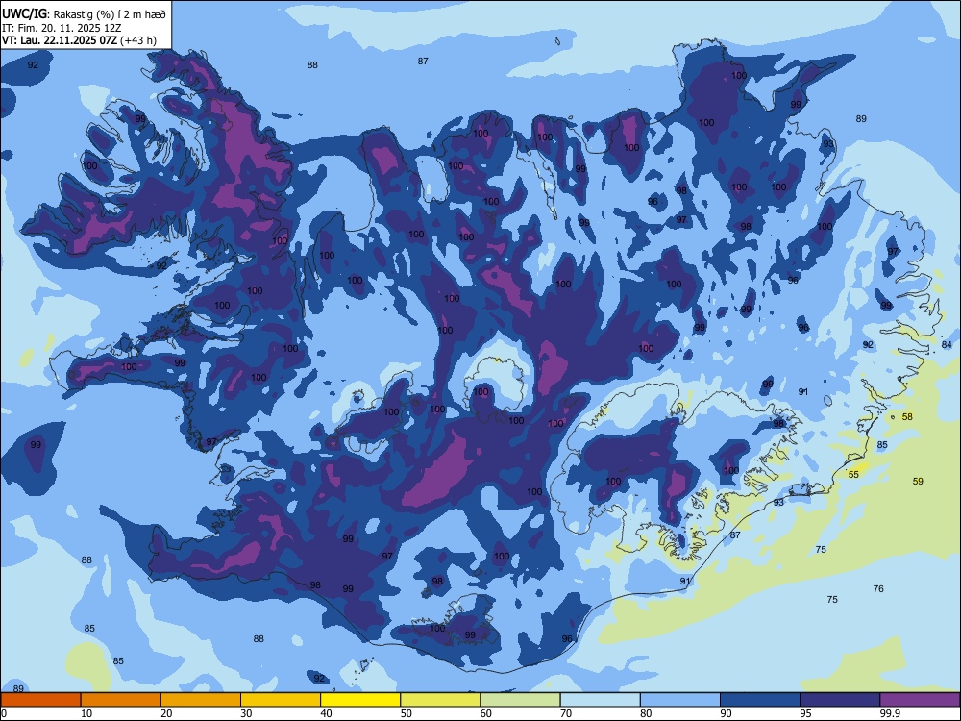Click the bright yellow 40–50 legend swatch
This screenshot has height=721, width=961.
360,700
